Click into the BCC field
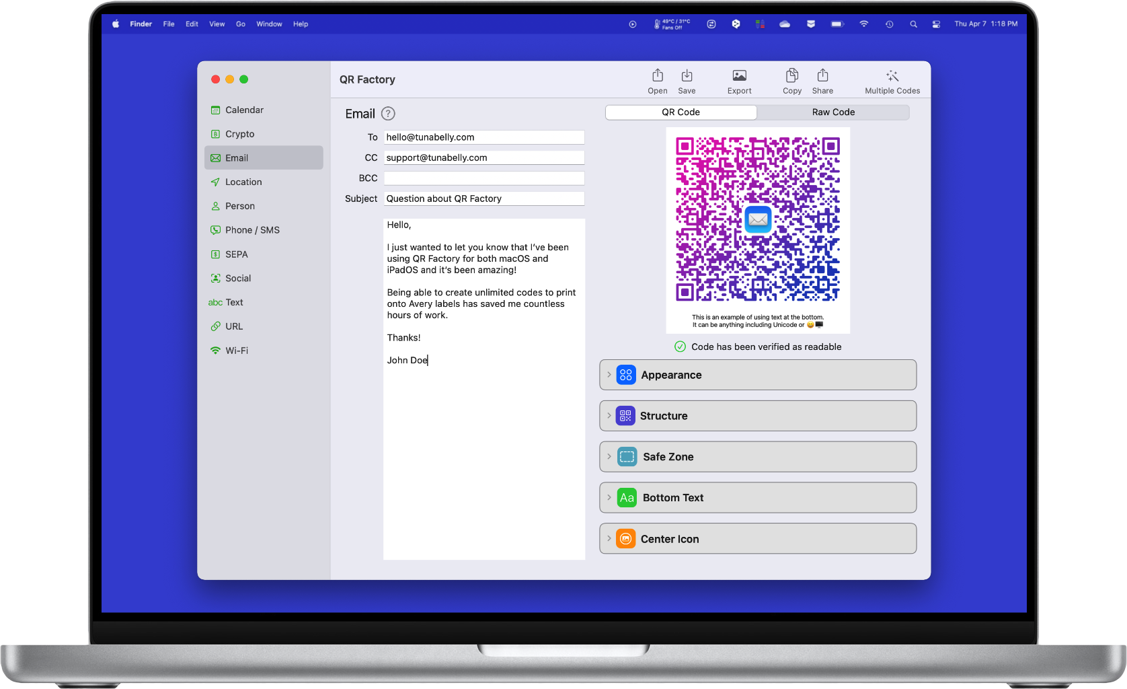Image resolution: width=1127 pixels, height=689 pixels. 483,178
